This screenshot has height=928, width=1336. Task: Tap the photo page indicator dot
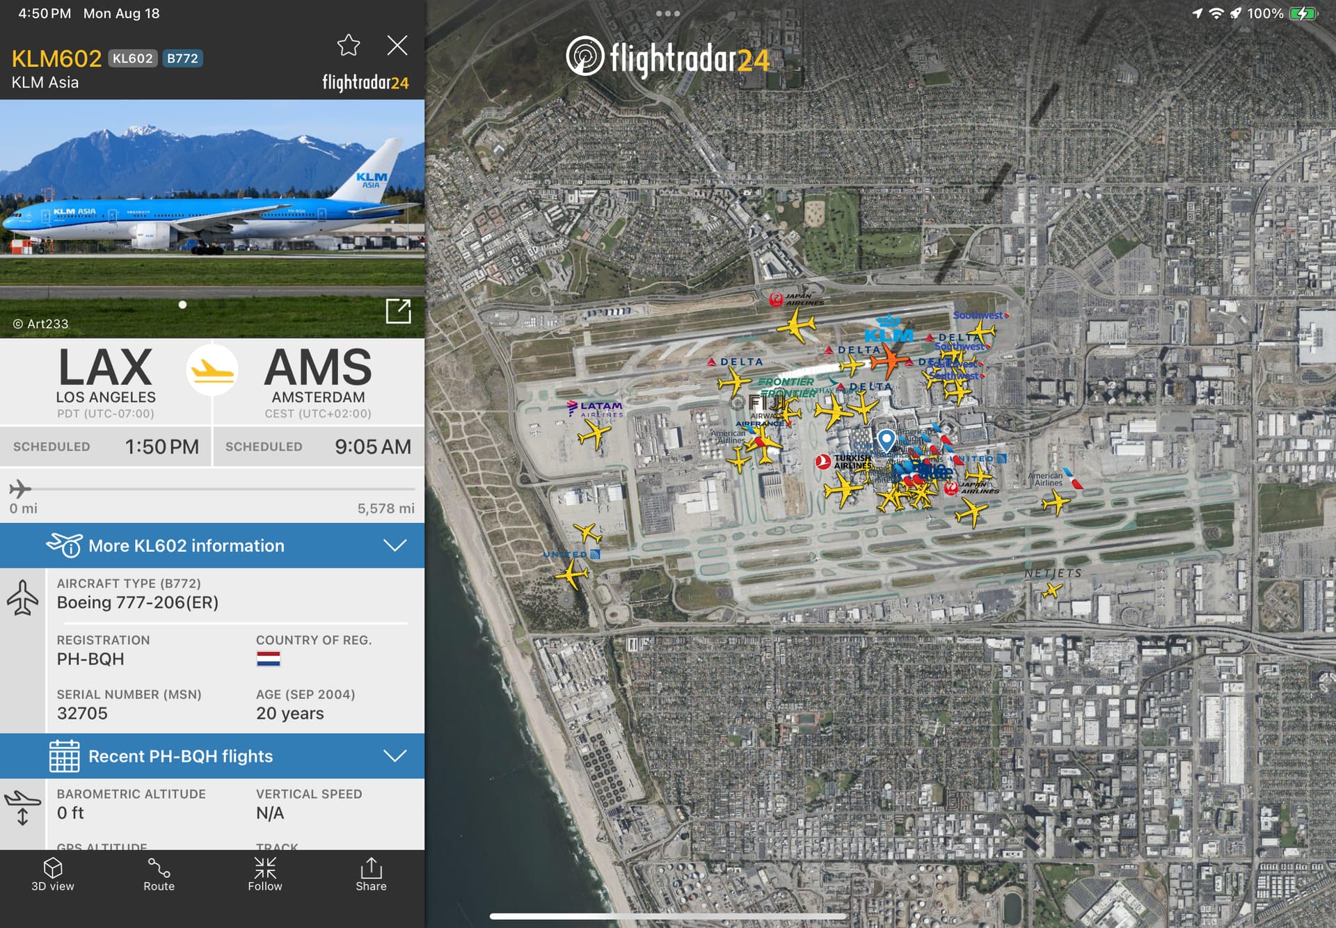(x=182, y=305)
